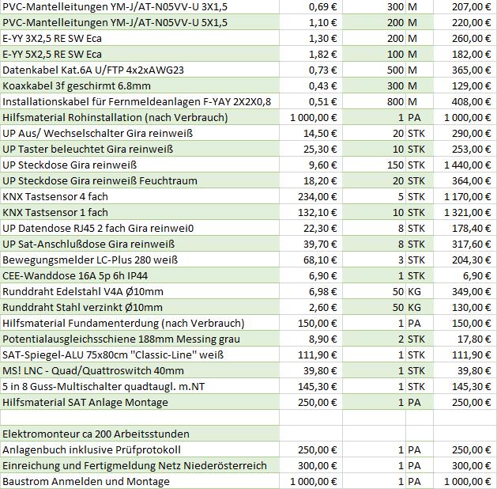Image resolution: width=497 pixels, height=489 pixels.
Task: Select unit price '2,60 €'
Action: pyautogui.click(x=322, y=308)
